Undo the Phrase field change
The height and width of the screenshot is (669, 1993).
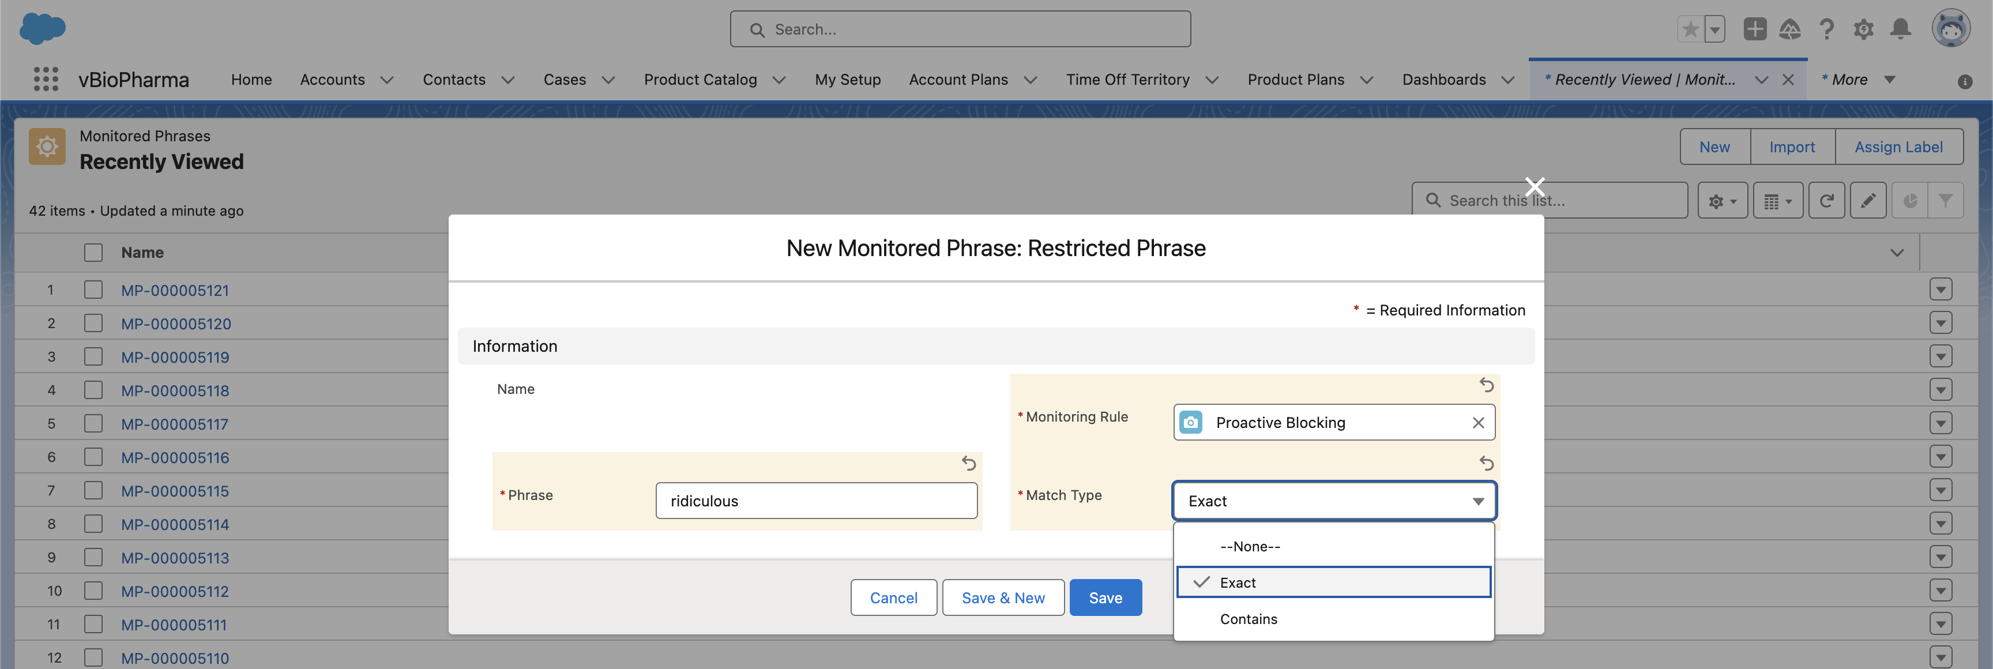(x=969, y=463)
